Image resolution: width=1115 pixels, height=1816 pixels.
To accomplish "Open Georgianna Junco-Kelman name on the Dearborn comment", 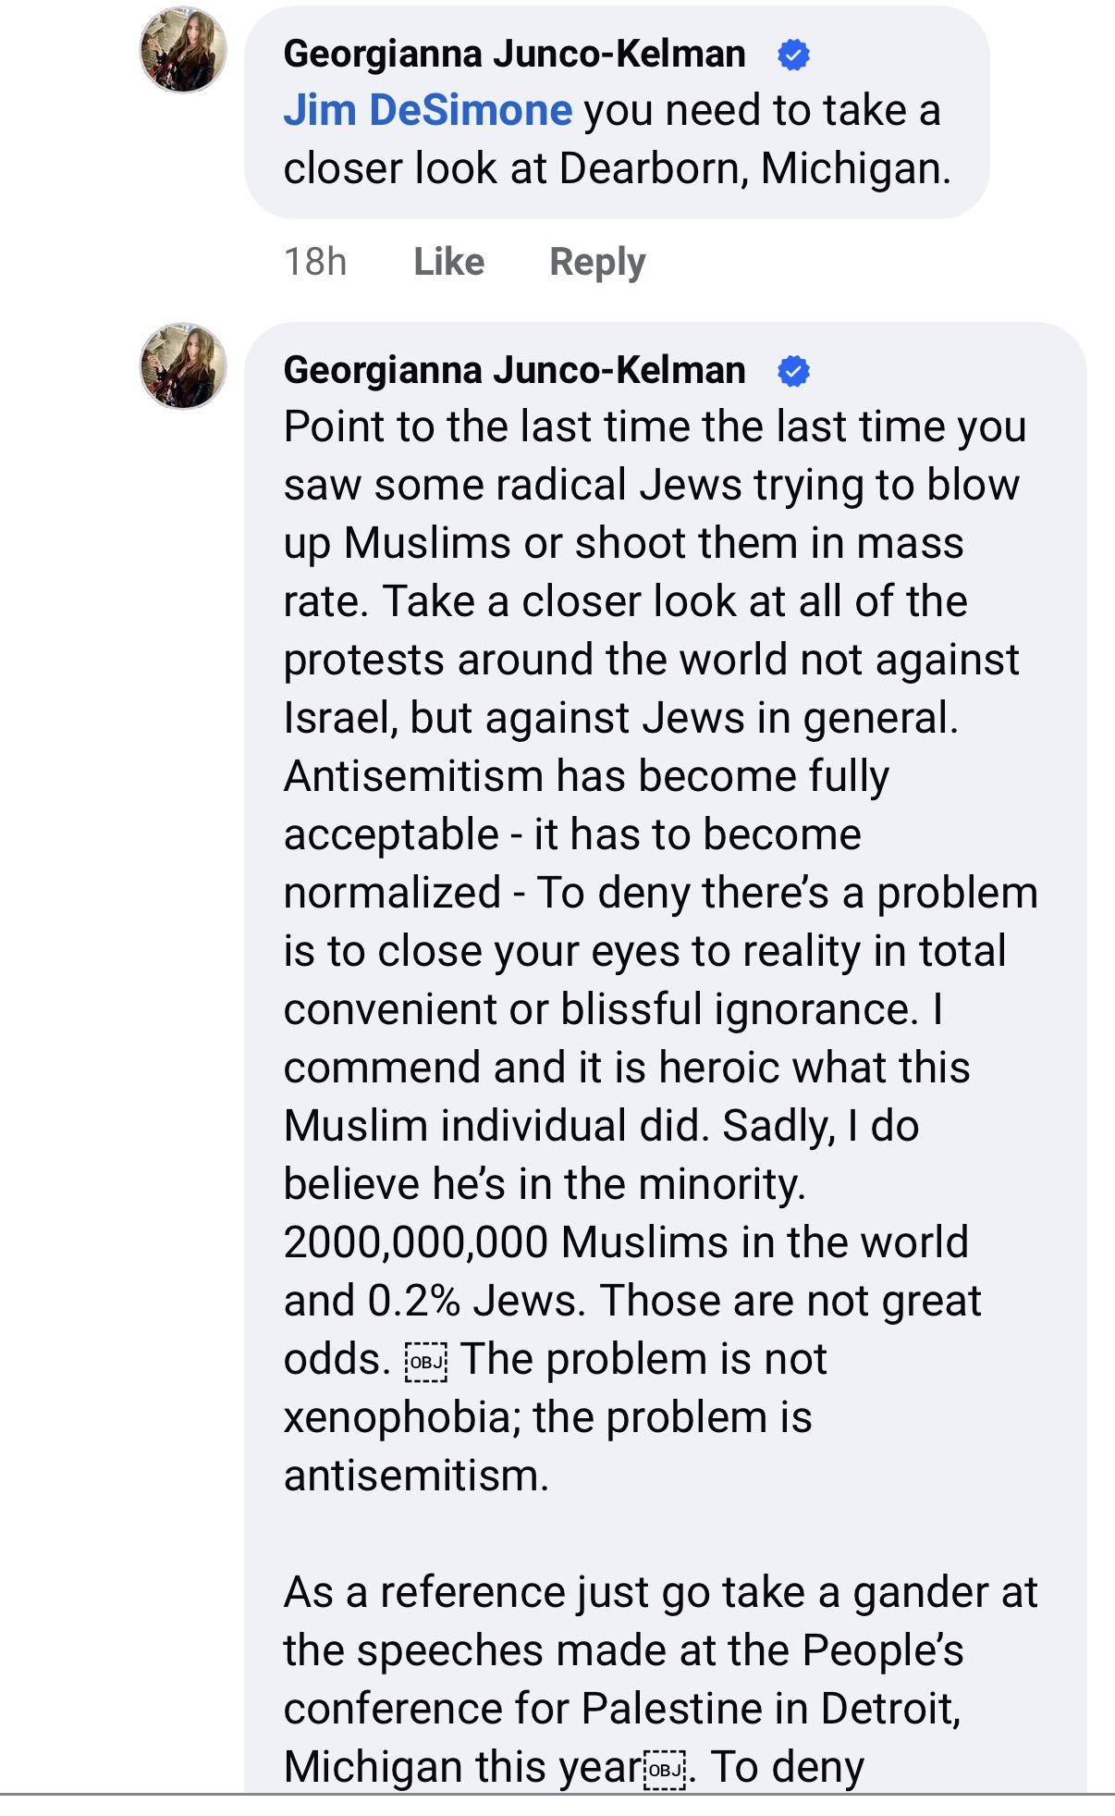I will tap(514, 54).
